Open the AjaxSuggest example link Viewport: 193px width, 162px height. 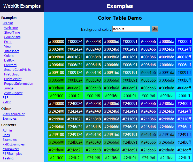[13, 93]
